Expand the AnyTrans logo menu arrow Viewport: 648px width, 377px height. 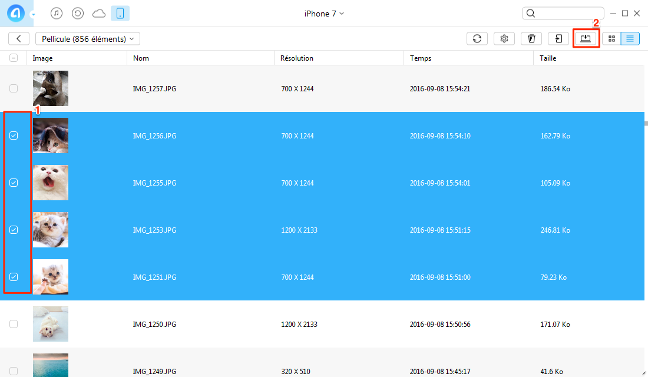pyautogui.click(x=34, y=15)
